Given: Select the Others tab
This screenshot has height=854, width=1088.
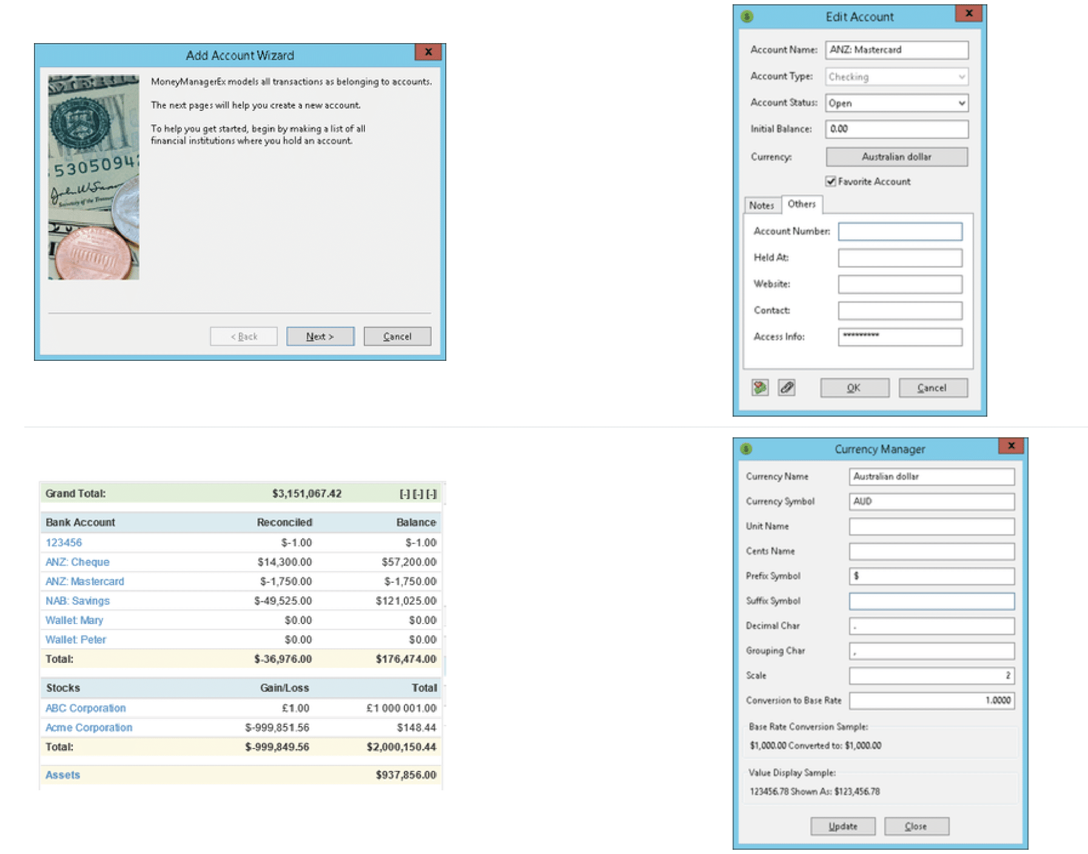Looking at the screenshot, I should pyautogui.click(x=801, y=204).
